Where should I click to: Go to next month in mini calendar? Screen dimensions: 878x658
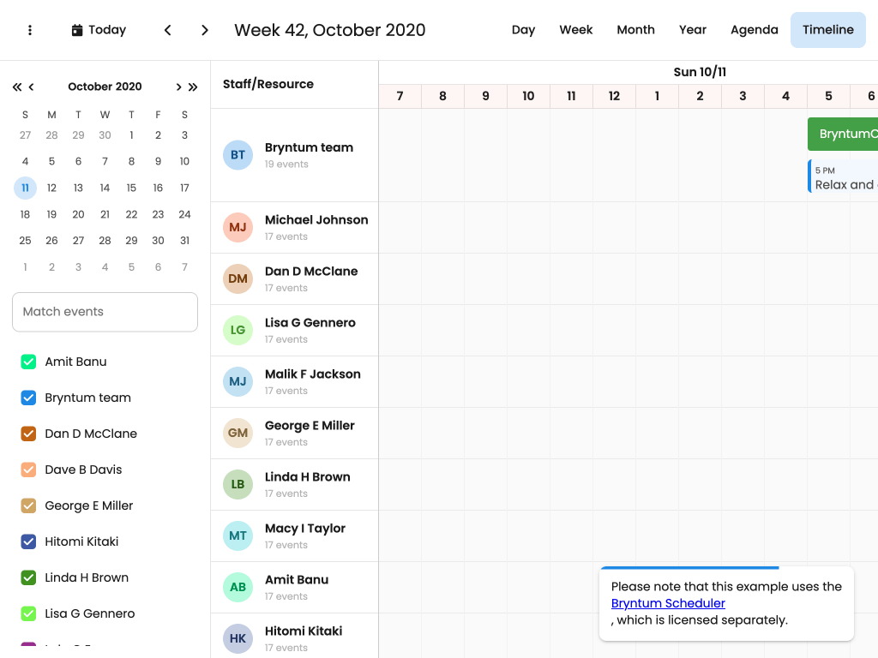(178, 87)
